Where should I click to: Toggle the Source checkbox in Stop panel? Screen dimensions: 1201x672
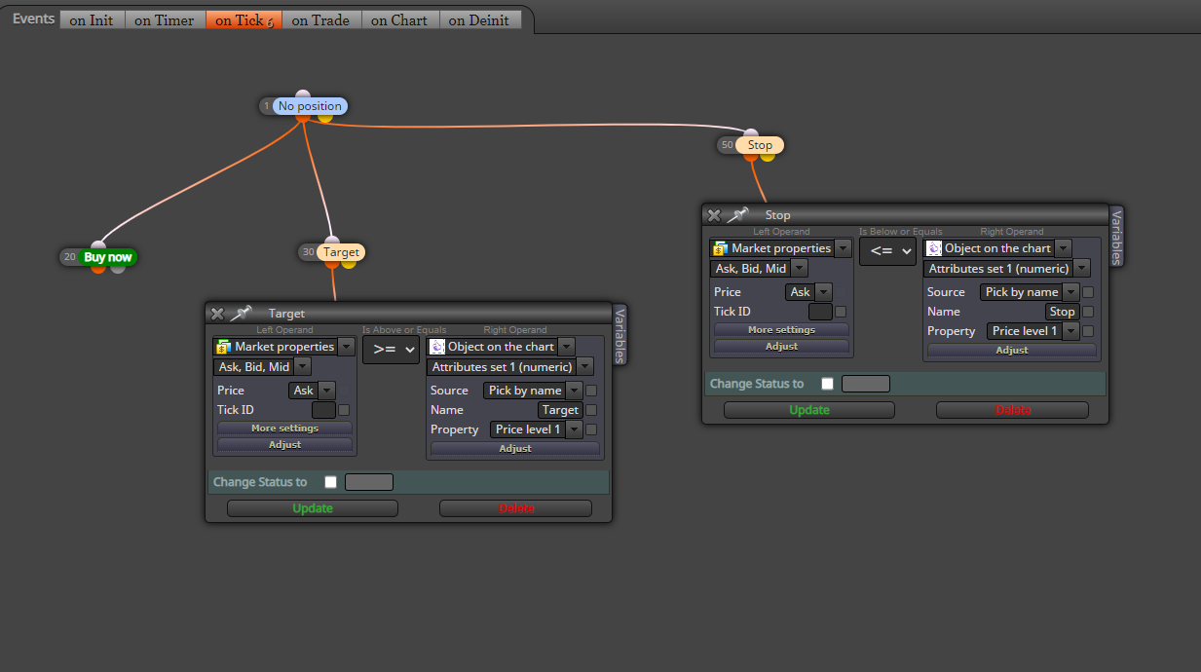click(1088, 292)
